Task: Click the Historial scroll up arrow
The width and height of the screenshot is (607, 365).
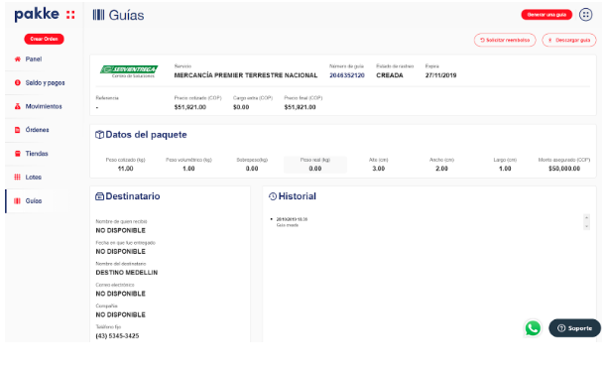Action: tap(586, 217)
